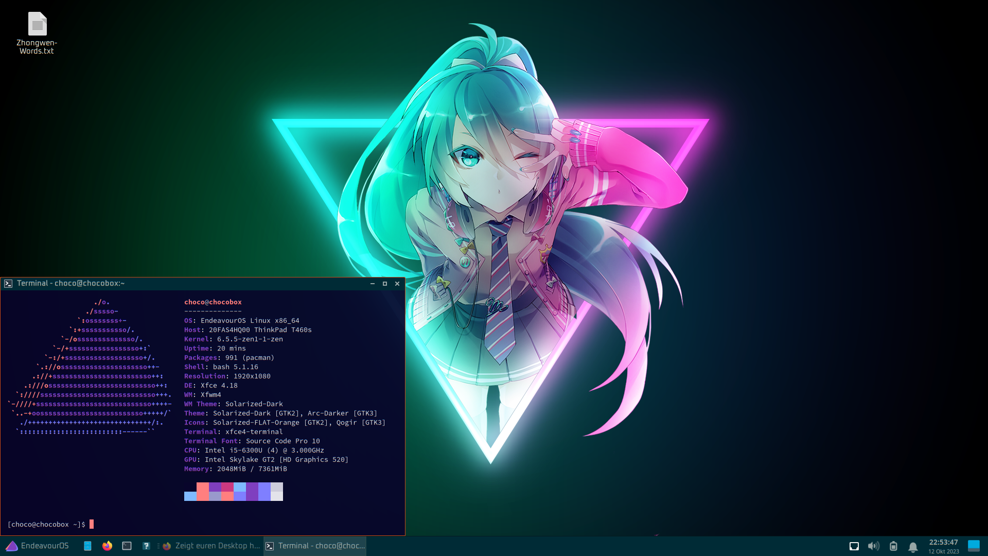Click the clock showing 22:53:47
This screenshot has width=988, height=556.
[943, 546]
